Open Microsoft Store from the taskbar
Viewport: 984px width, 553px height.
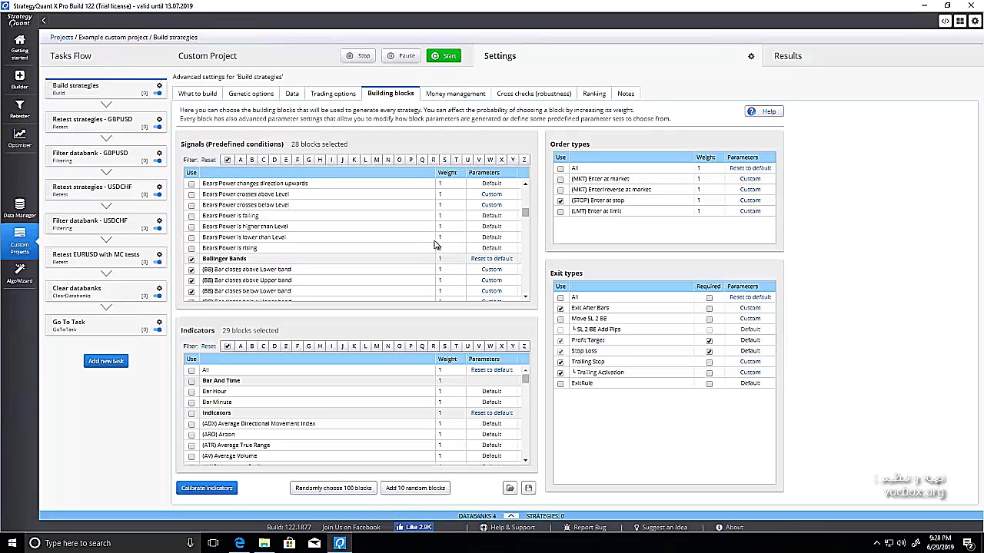click(x=289, y=543)
